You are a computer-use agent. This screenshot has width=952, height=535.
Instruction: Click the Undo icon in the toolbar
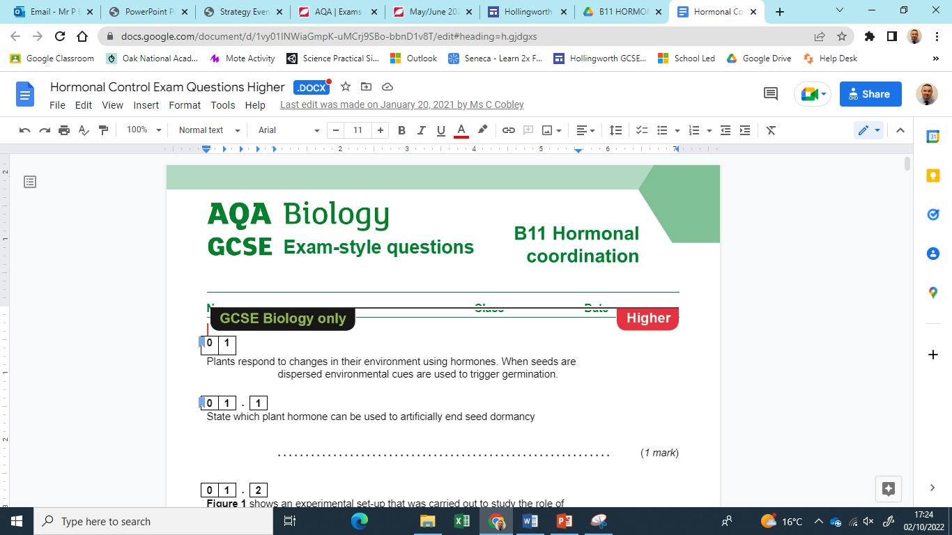pyautogui.click(x=24, y=130)
